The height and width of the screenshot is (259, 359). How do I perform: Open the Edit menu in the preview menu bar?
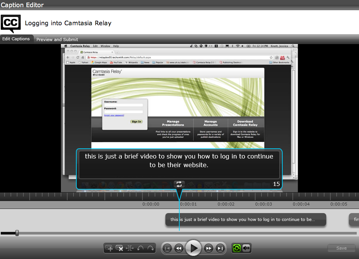pos(95,46)
